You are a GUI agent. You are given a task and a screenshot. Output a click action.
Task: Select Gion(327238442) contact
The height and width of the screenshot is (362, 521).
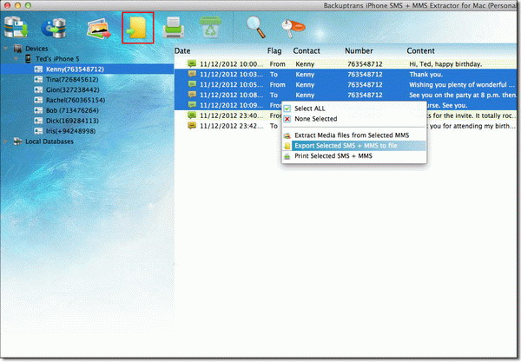[72, 89]
